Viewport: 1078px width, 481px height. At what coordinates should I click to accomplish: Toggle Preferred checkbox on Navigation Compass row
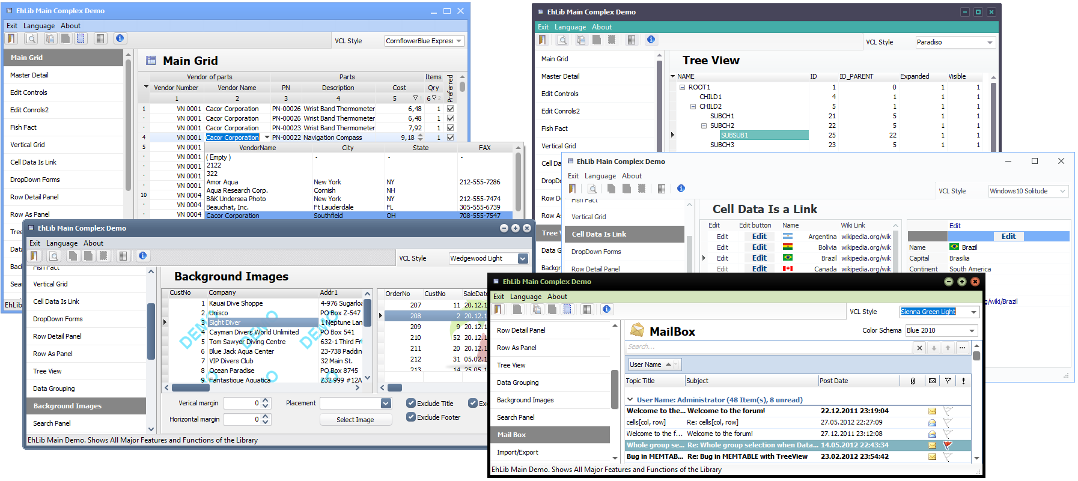point(450,138)
